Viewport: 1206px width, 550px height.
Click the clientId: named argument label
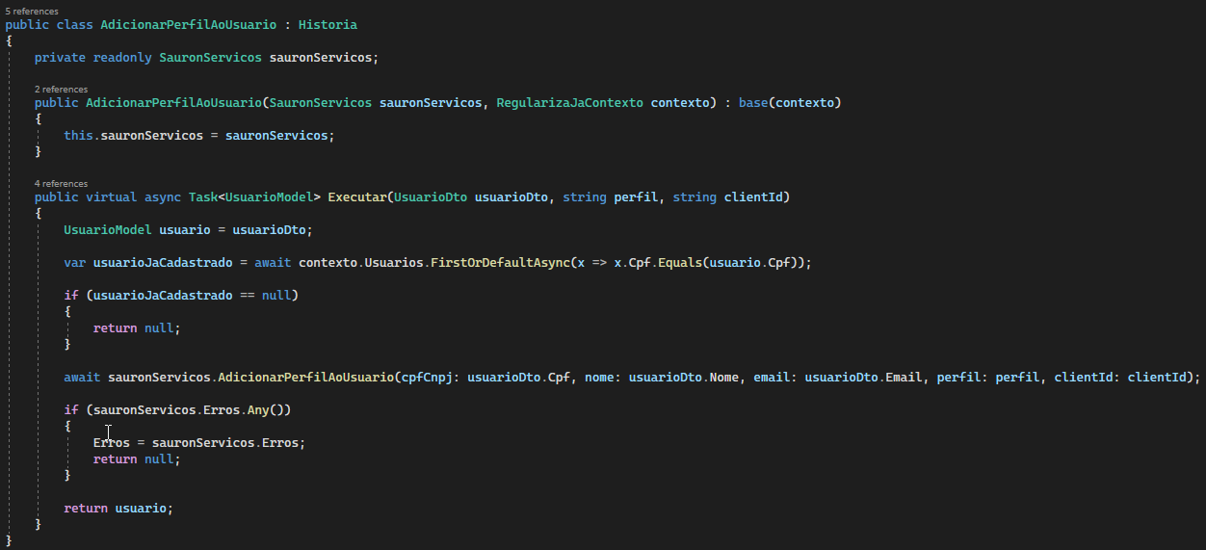coord(1088,377)
